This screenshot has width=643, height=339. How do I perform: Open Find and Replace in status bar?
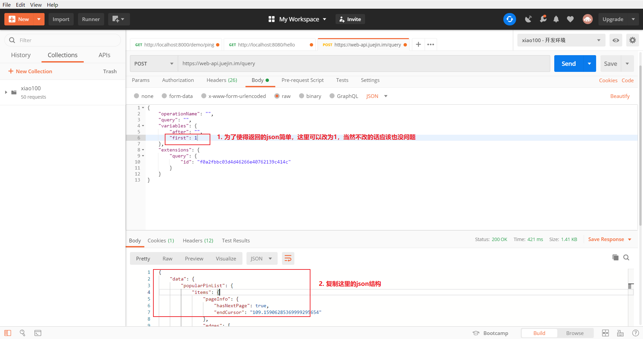click(22, 333)
